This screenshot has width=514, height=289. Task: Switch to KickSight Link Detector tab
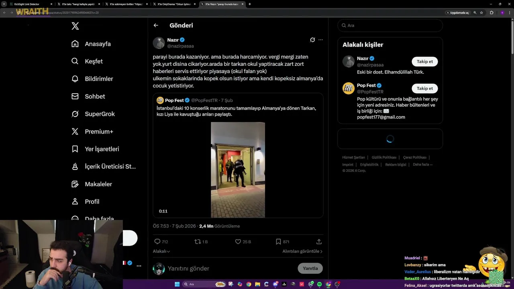pos(30,4)
